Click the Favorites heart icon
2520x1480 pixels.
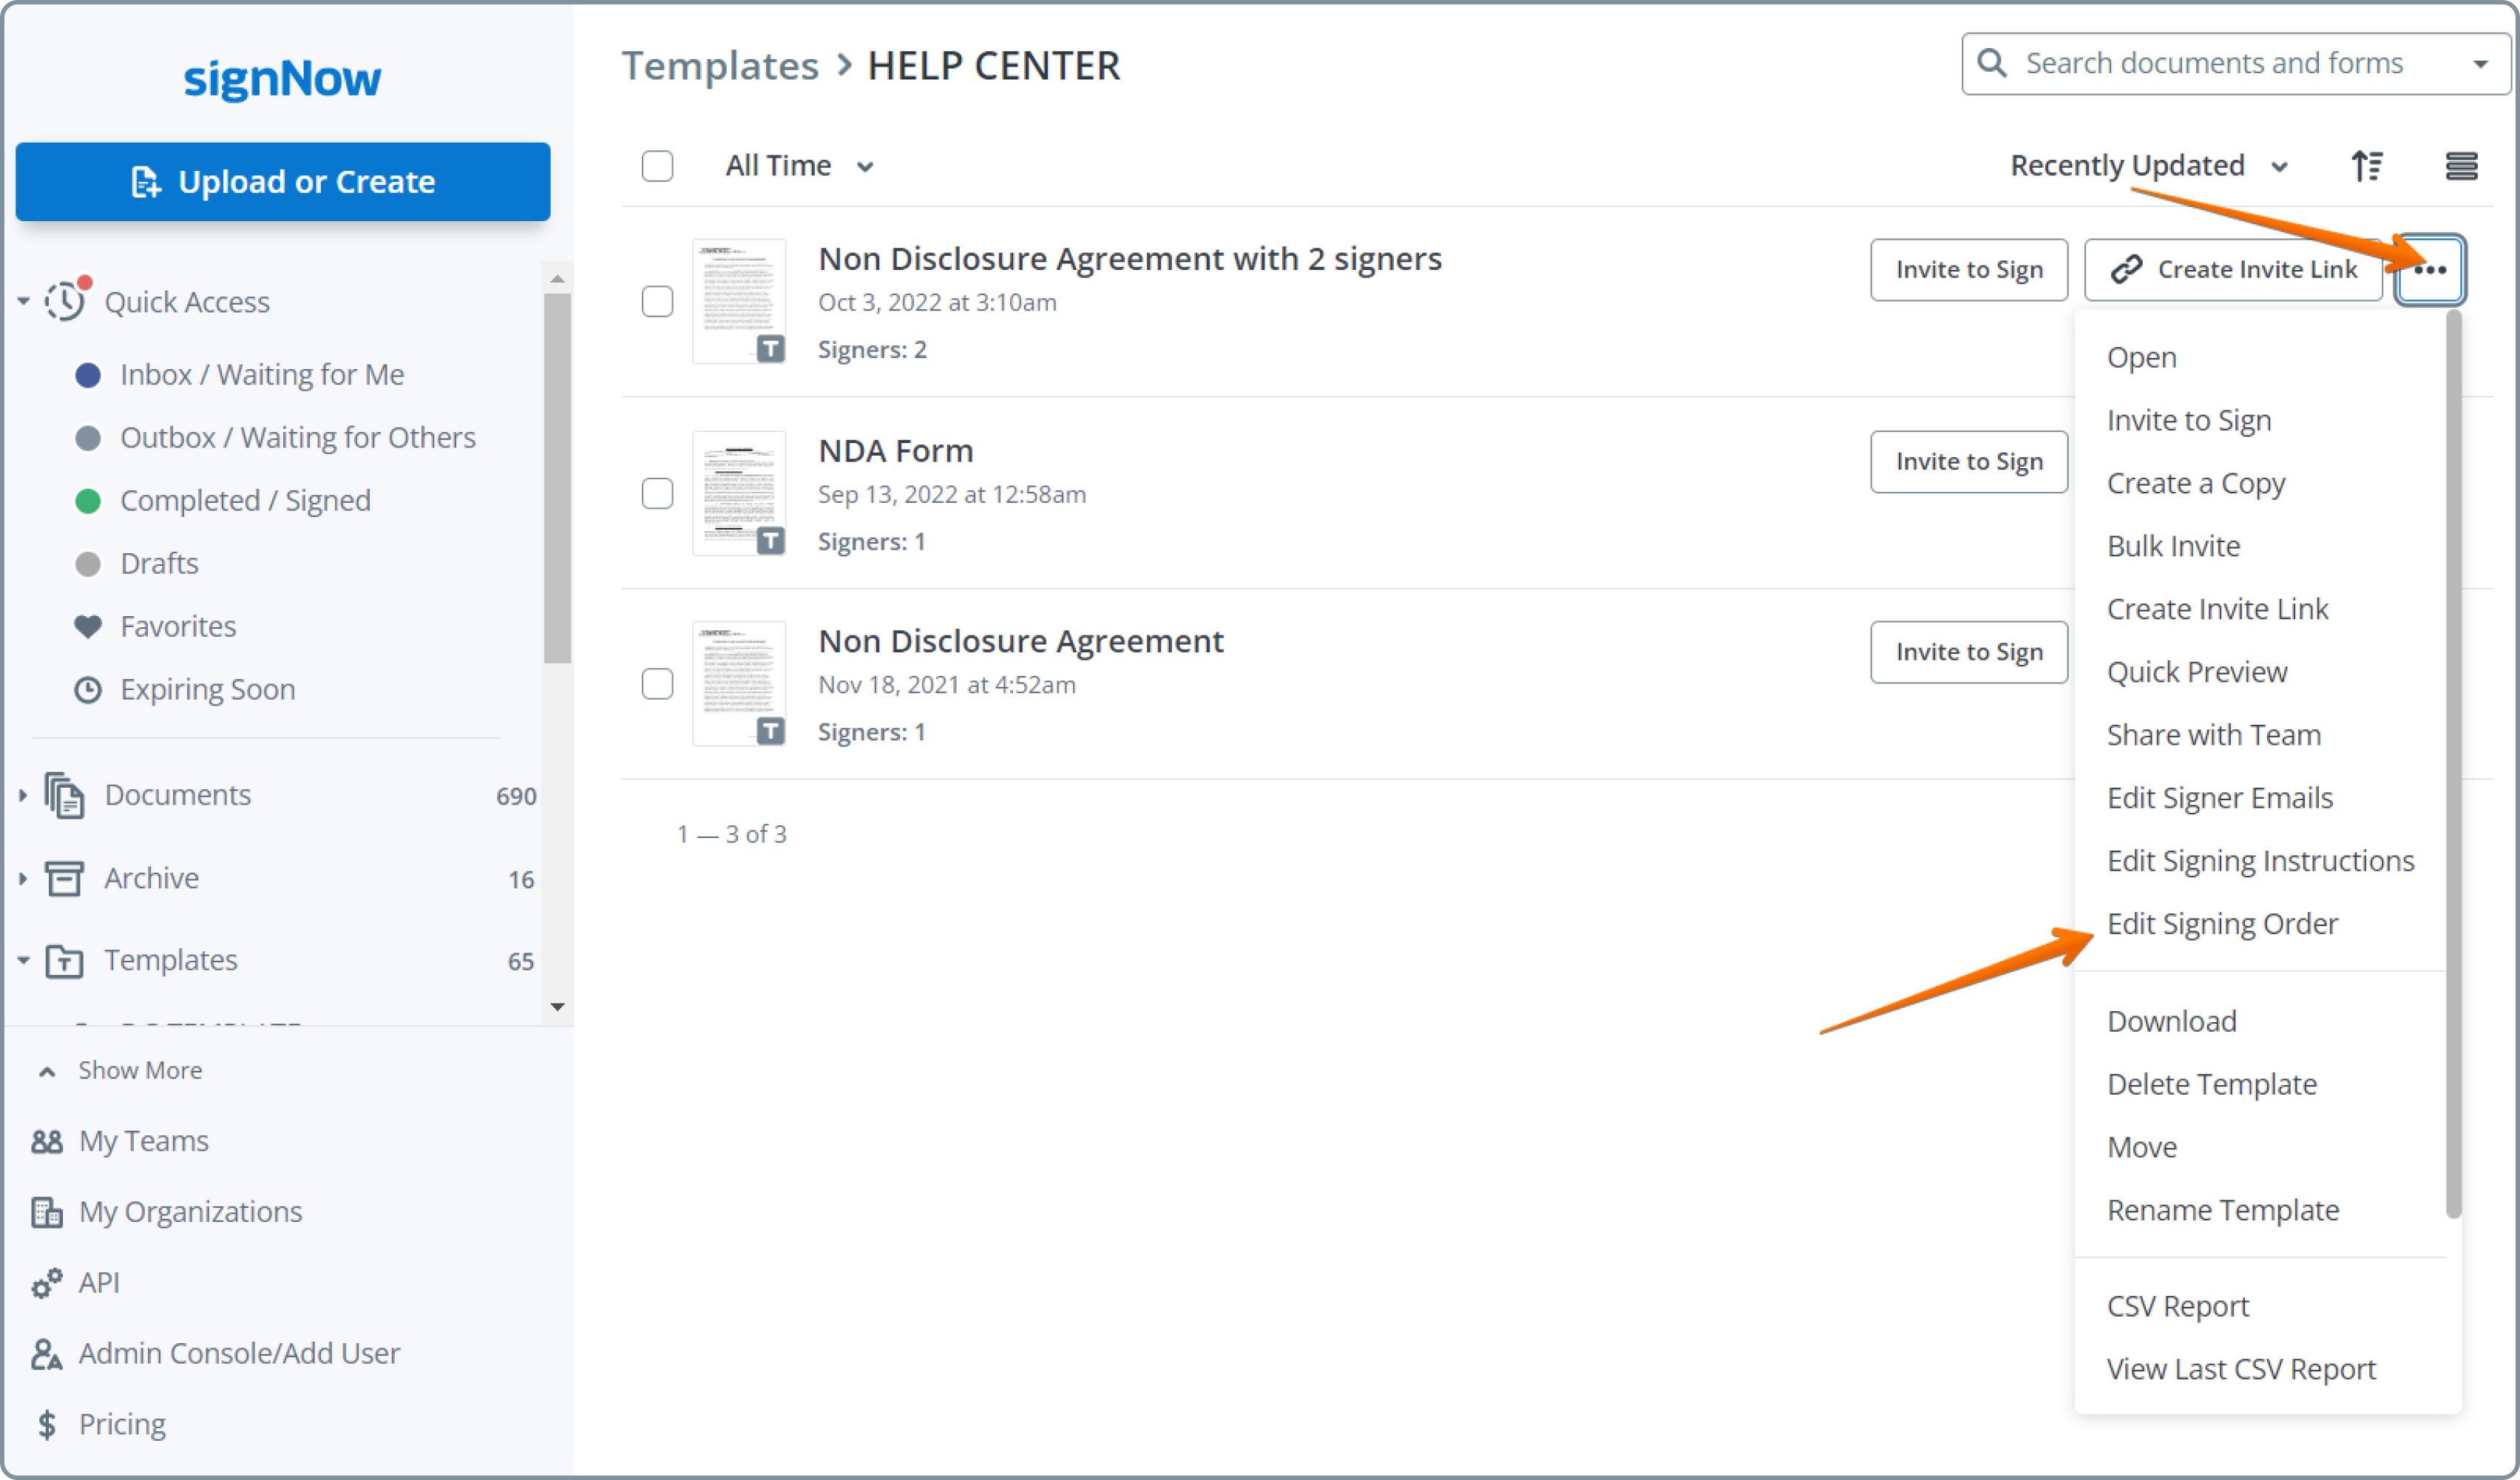pyautogui.click(x=88, y=627)
